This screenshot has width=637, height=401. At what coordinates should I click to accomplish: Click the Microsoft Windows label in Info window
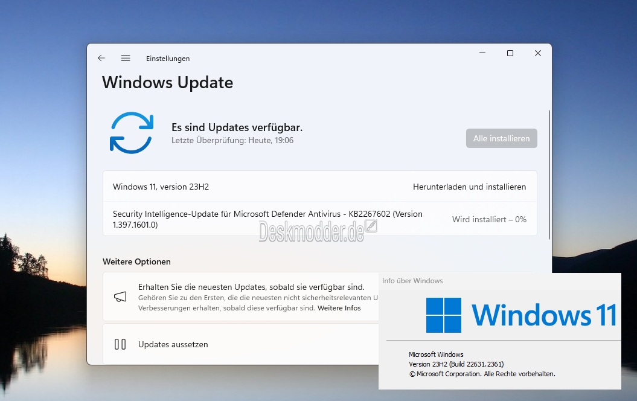(x=436, y=354)
